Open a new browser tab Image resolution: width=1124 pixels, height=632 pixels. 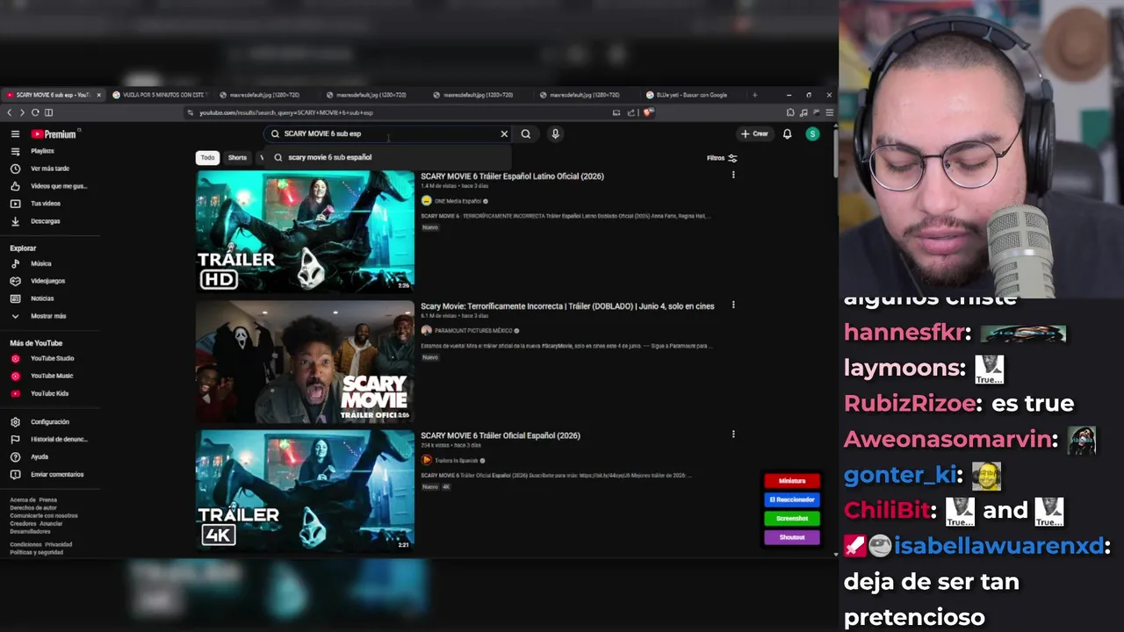(754, 95)
